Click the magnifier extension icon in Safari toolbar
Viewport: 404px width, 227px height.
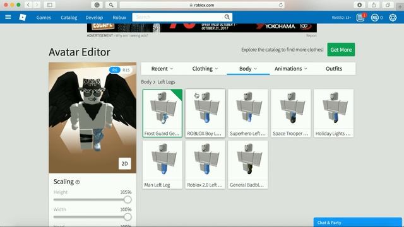tap(111, 5)
